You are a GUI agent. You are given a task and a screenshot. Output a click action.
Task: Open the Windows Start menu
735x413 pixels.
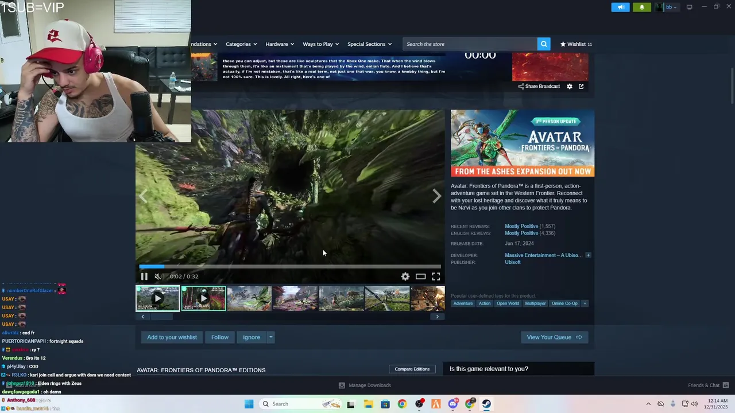[x=249, y=404]
